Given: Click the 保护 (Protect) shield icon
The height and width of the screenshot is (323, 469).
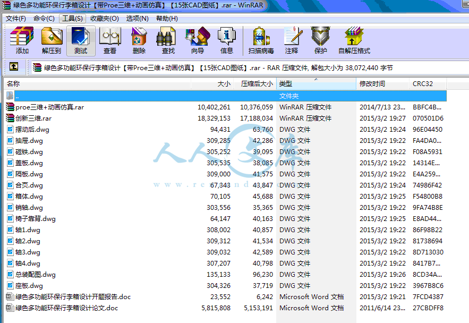Looking at the screenshot, I should [320, 41].
